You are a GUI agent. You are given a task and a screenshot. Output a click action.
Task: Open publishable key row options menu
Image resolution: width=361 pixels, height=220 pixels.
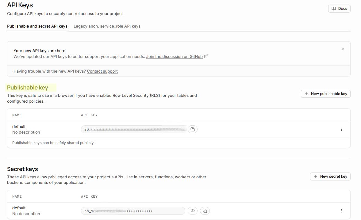[x=341, y=129]
